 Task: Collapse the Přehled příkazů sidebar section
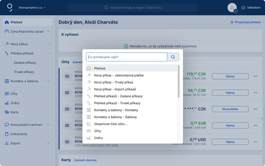pos(48,53)
